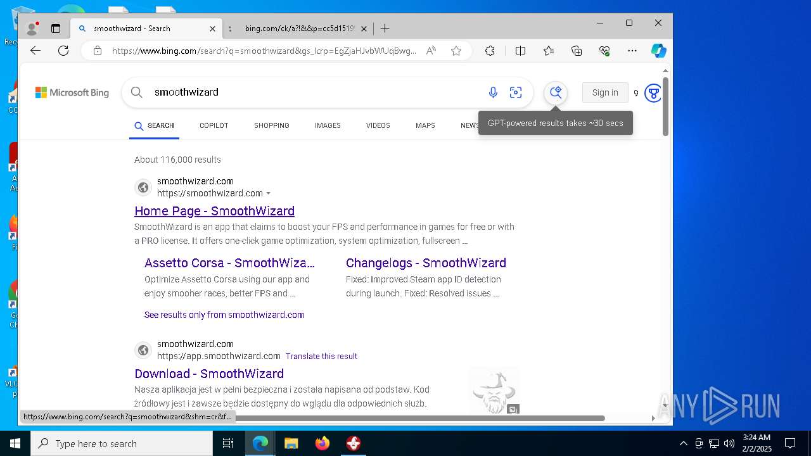Open File Explorer from the taskbar
The width and height of the screenshot is (811, 456).
[291, 443]
